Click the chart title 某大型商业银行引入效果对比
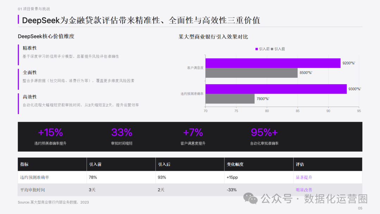The width and height of the screenshot is (380, 214). (x=213, y=37)
